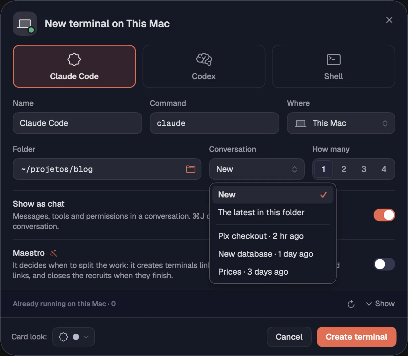The width and height of the screenshot is (408, 356).
Task: Collapse the Conversation dropdown
Action: coord(257,169)
